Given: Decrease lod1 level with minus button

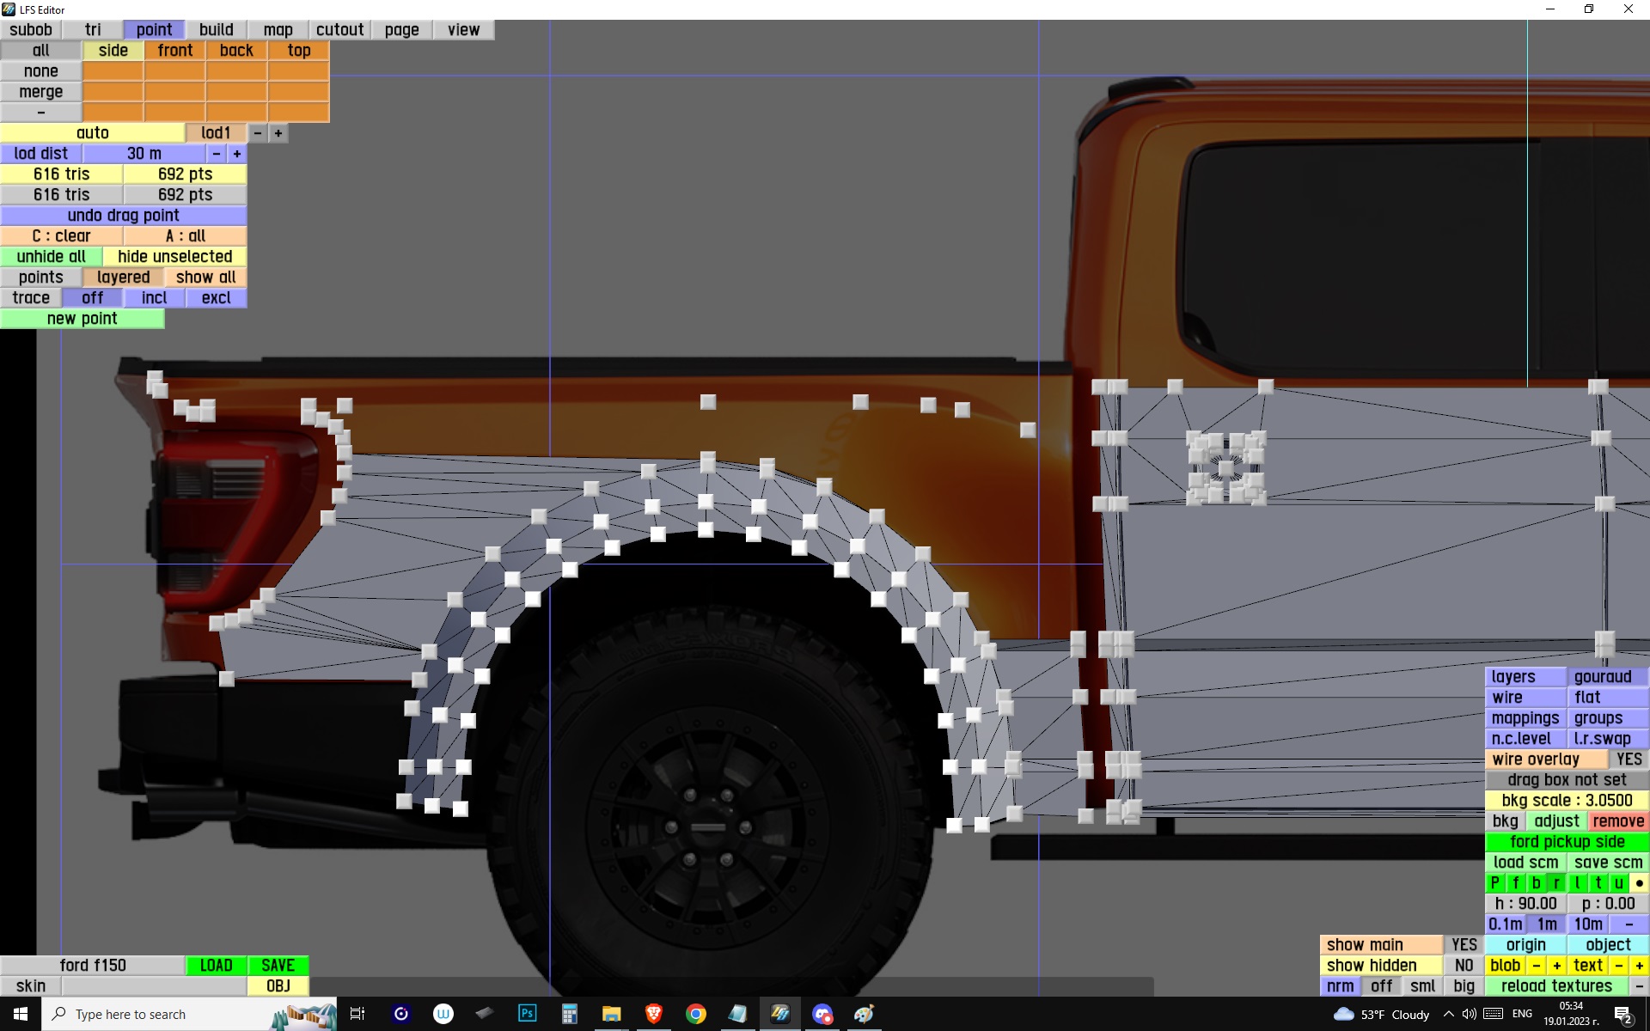Looking at the screenshot, I should tap(258, 133).
